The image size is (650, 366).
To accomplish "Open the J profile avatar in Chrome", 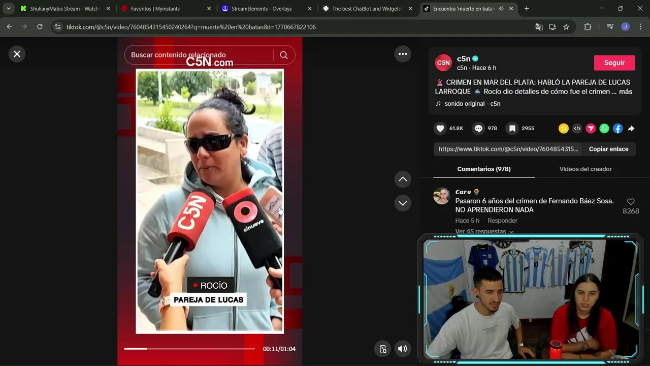I will pyautogui.click(x=626, y=27).
